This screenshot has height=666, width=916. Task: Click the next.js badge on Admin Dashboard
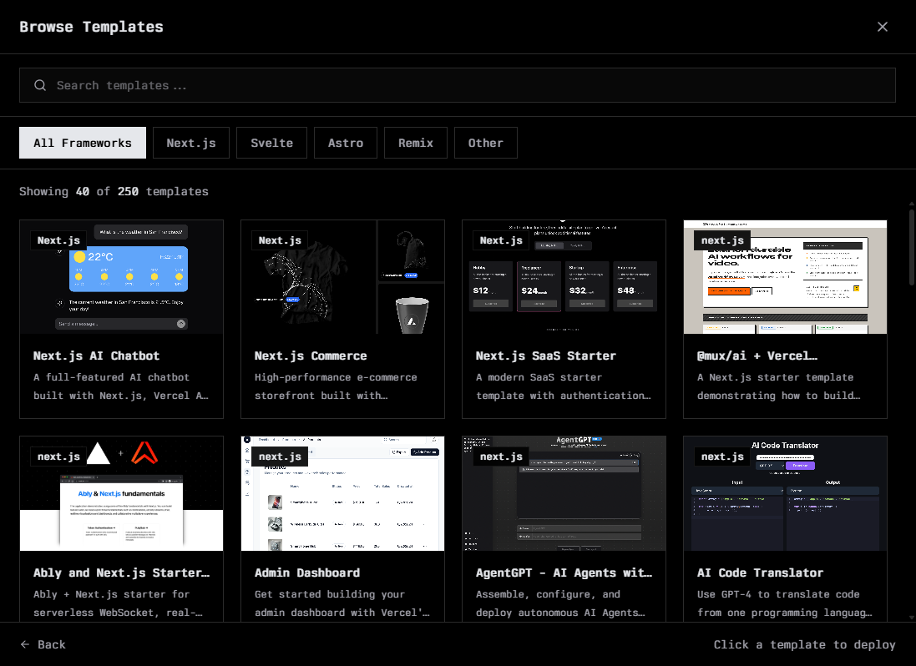point(280,457)
